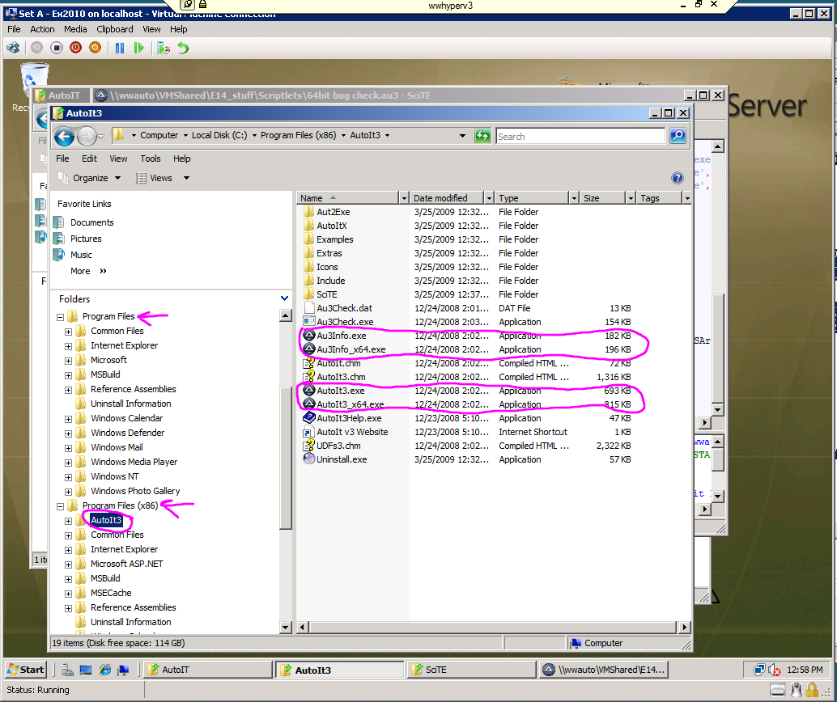Open the Organize dropdown
This screenshot has height=702, width=837.
coord(89,178)
